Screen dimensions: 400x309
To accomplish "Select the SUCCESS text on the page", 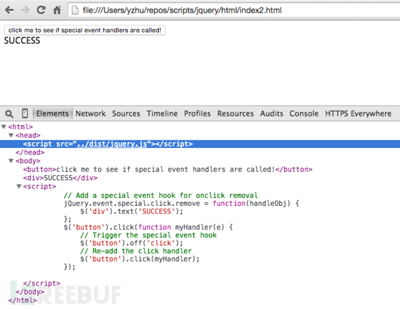I will [22, 41].
